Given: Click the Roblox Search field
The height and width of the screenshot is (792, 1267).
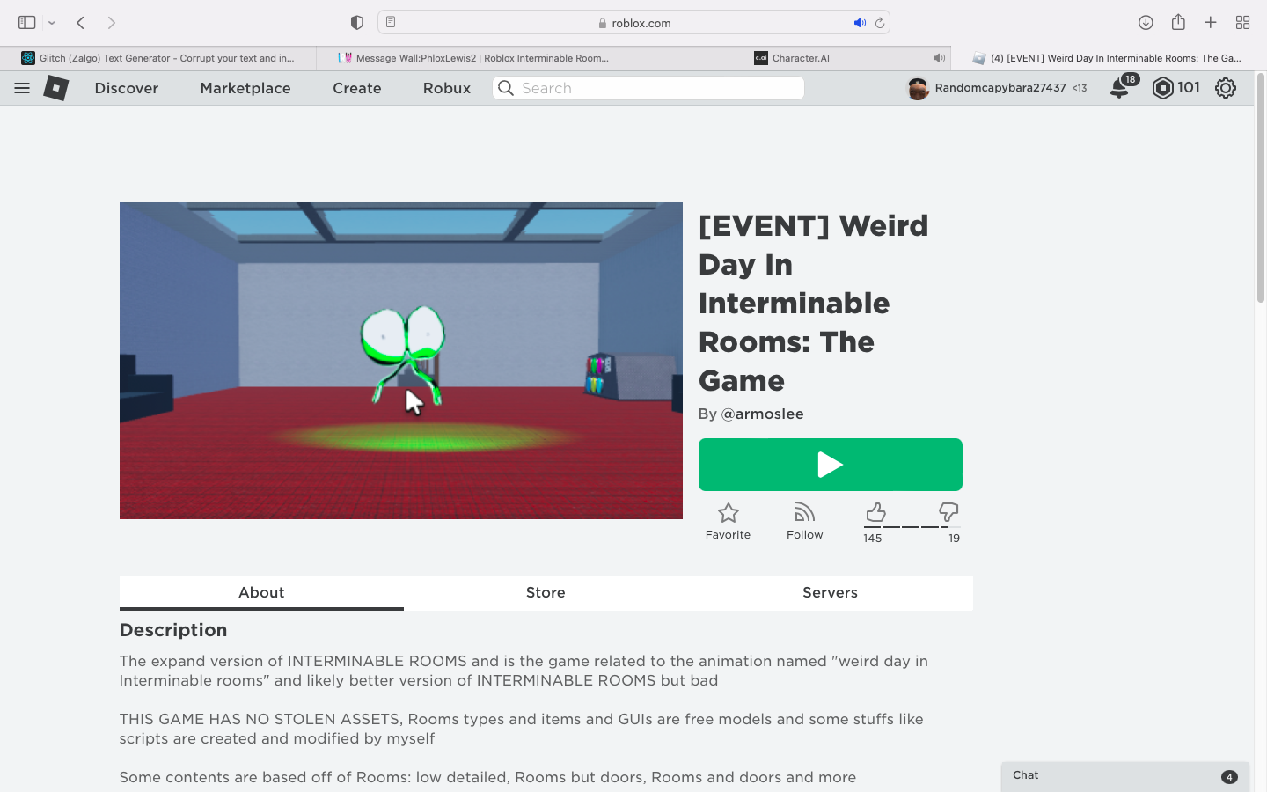Looking at the screenshot, I should pos(648,88).
